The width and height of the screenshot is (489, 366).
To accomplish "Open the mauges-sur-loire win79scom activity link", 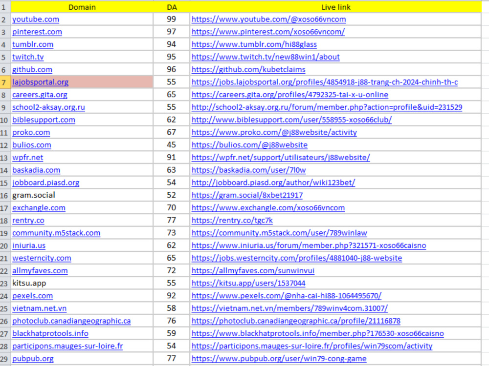I will click(x=312, y=346).
